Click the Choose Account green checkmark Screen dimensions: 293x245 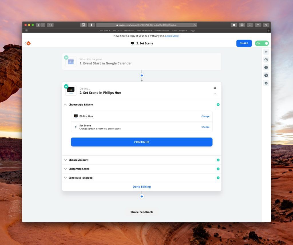[x=218, y=160]
